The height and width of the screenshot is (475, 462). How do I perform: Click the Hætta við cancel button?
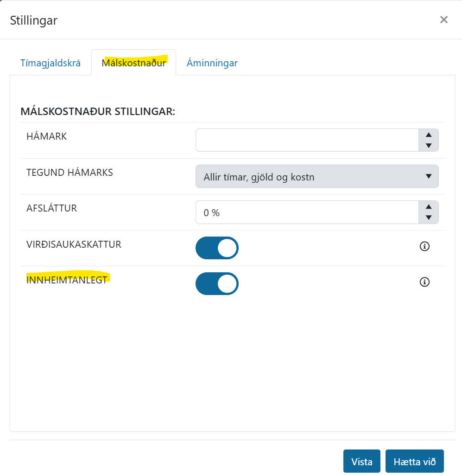[414, 462]
